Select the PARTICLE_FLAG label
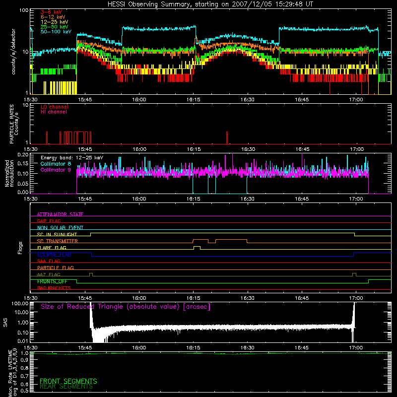The width and height of the screenshot is (397, 397). (56, 267)
